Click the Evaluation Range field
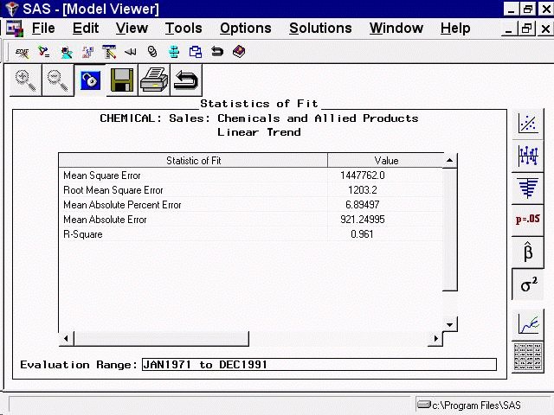This screenshot has width=554, height=415. [x=319, y=365]
